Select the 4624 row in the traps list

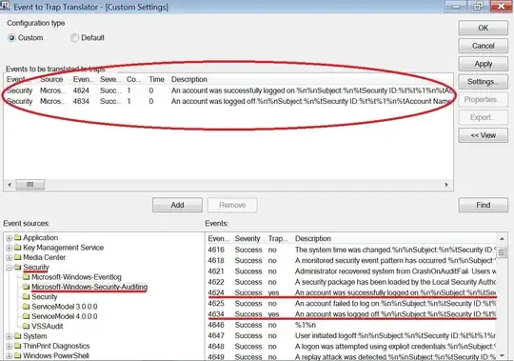tap(228, 90)
